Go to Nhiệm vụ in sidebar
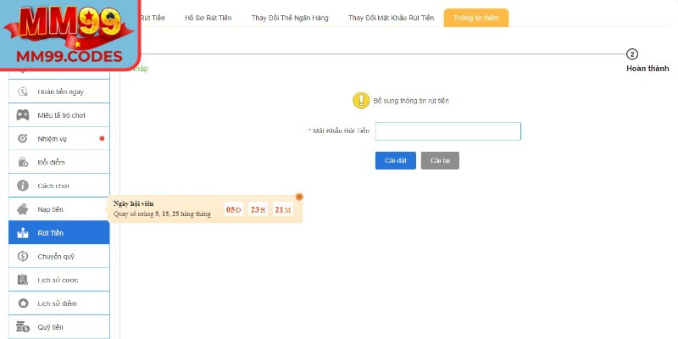The width and height of the screenshot is (678, 339). pyautogui.click(x=59, y=138)
